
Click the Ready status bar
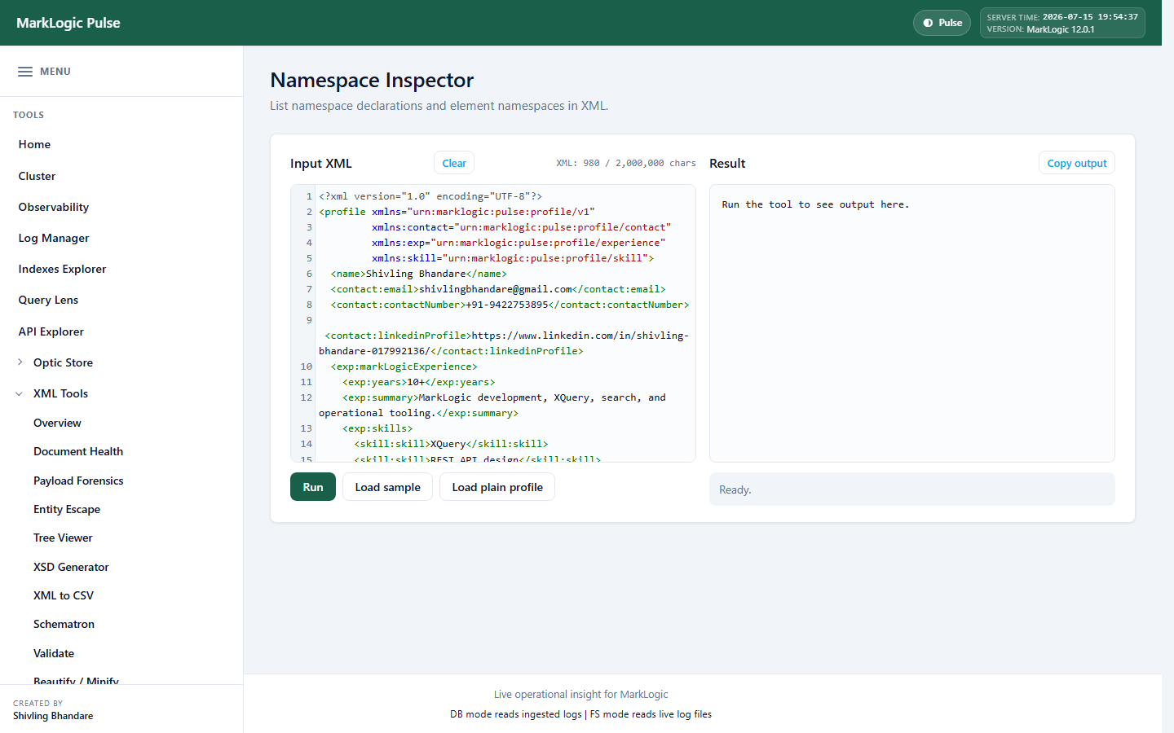pyautogui.click(x=911, y=489)
